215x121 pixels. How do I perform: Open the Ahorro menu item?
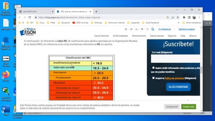tap(192, 36)
